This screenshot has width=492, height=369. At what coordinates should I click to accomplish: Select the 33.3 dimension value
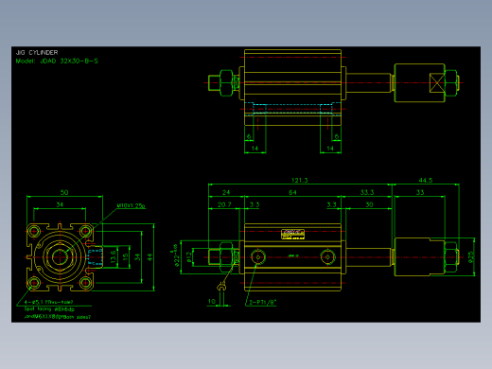[x=367, y=192]
